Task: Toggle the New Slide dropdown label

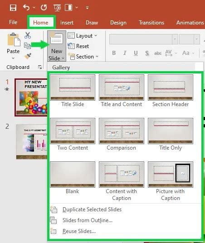Action: (x=56, y=55)
